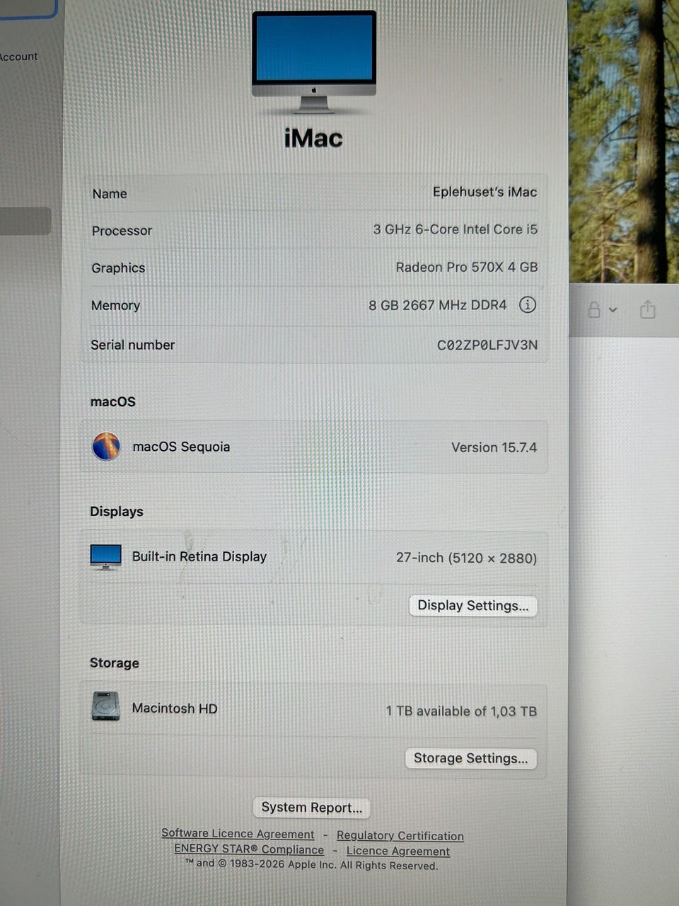Click the macOS Sequoia label
679x906 pixels.
tap(181, 447)
